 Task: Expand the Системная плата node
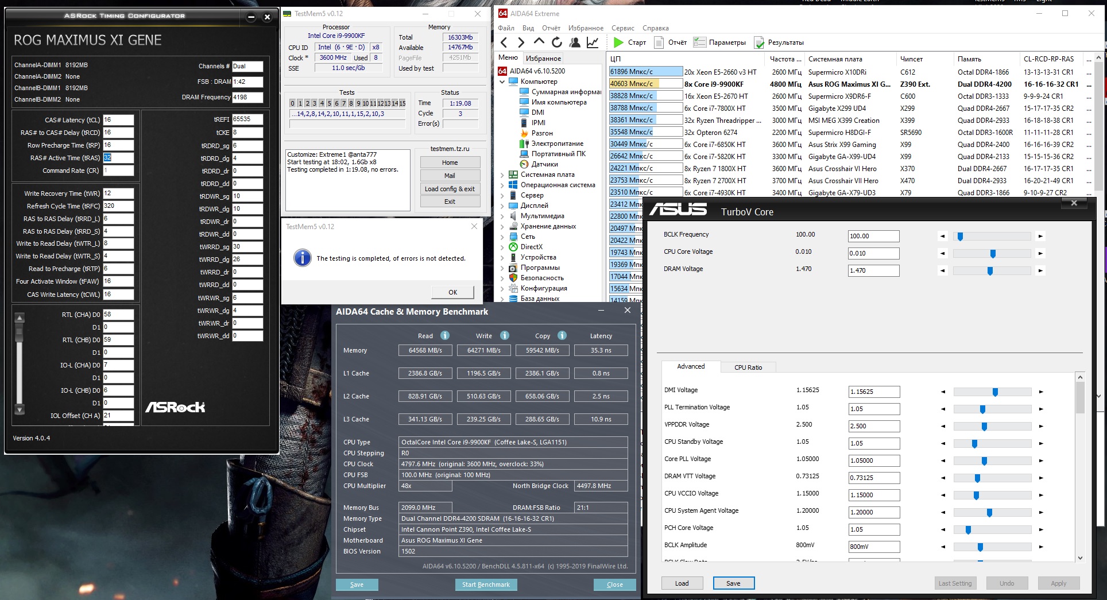[x=502, y=175]
